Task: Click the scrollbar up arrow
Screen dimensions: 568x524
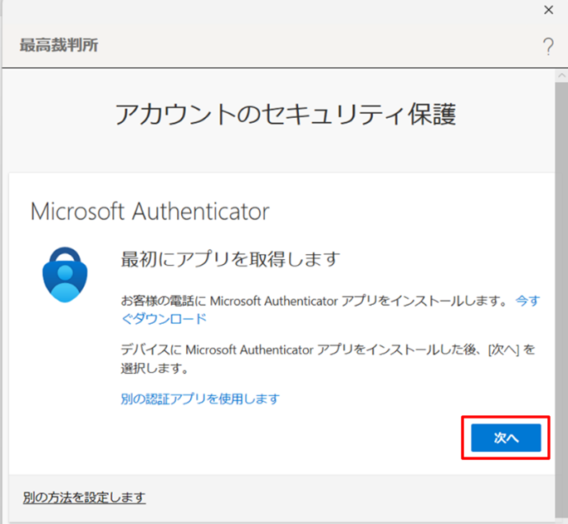Action: pos(561,76)
